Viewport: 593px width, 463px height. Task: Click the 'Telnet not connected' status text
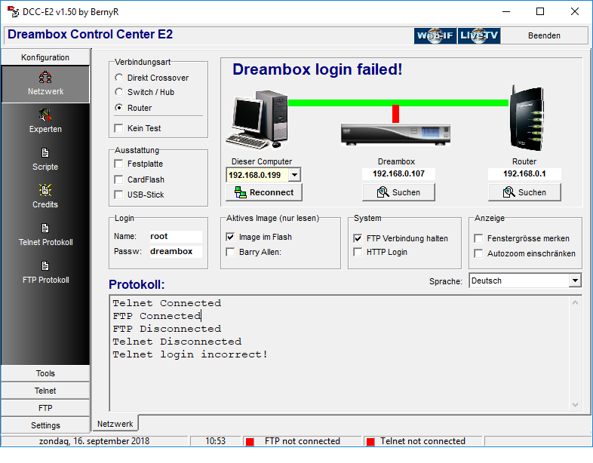point(422,441)
